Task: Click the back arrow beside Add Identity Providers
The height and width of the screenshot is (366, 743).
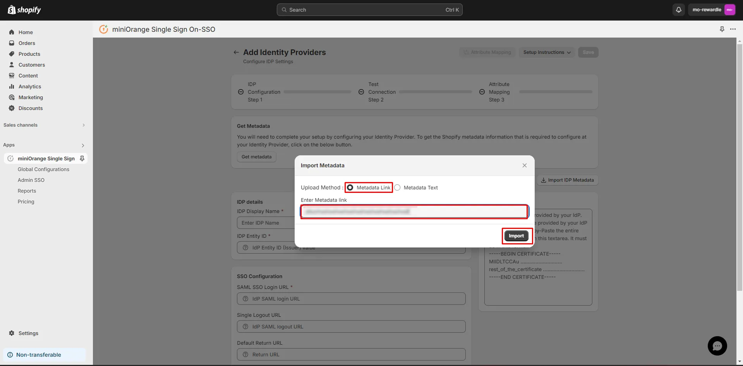Action: point(236,52)
